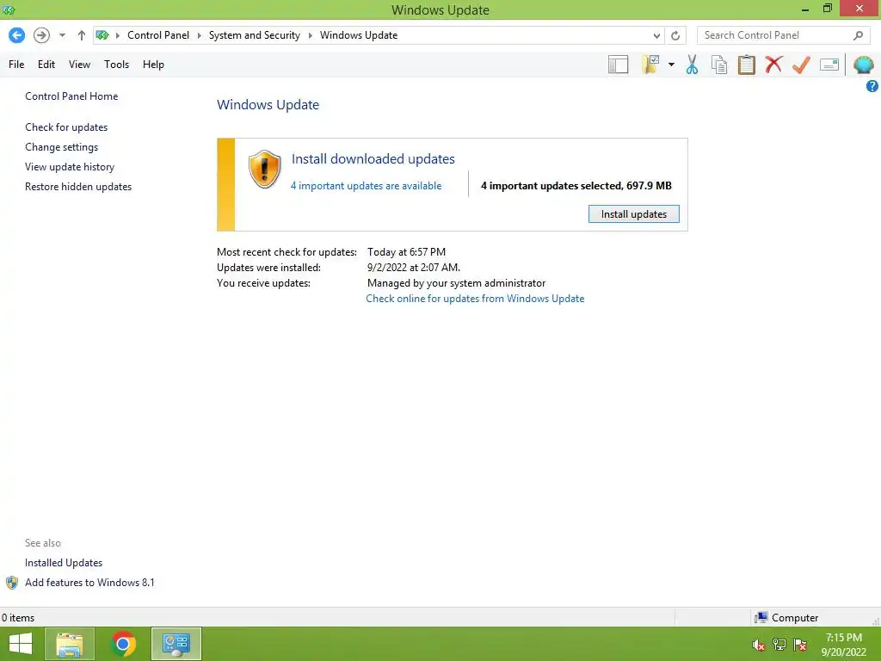Open help via blue question mark
Image resolution: width=881 pixels, height=661 pixels.
872,86
